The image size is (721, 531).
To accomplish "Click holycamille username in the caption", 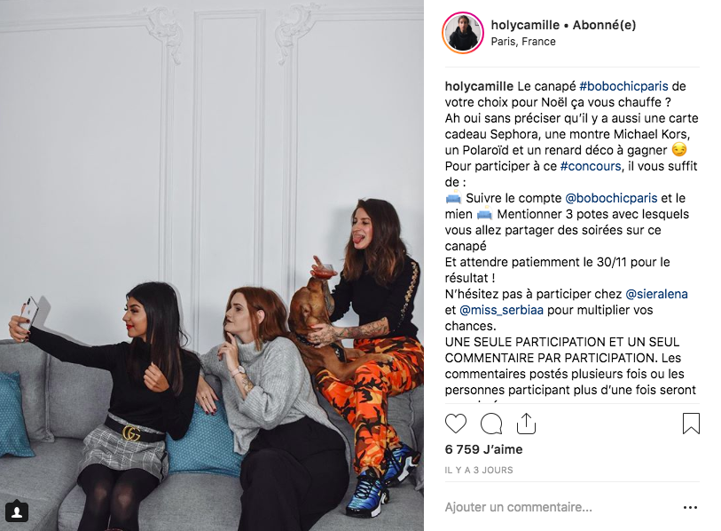I will (479, 86).
